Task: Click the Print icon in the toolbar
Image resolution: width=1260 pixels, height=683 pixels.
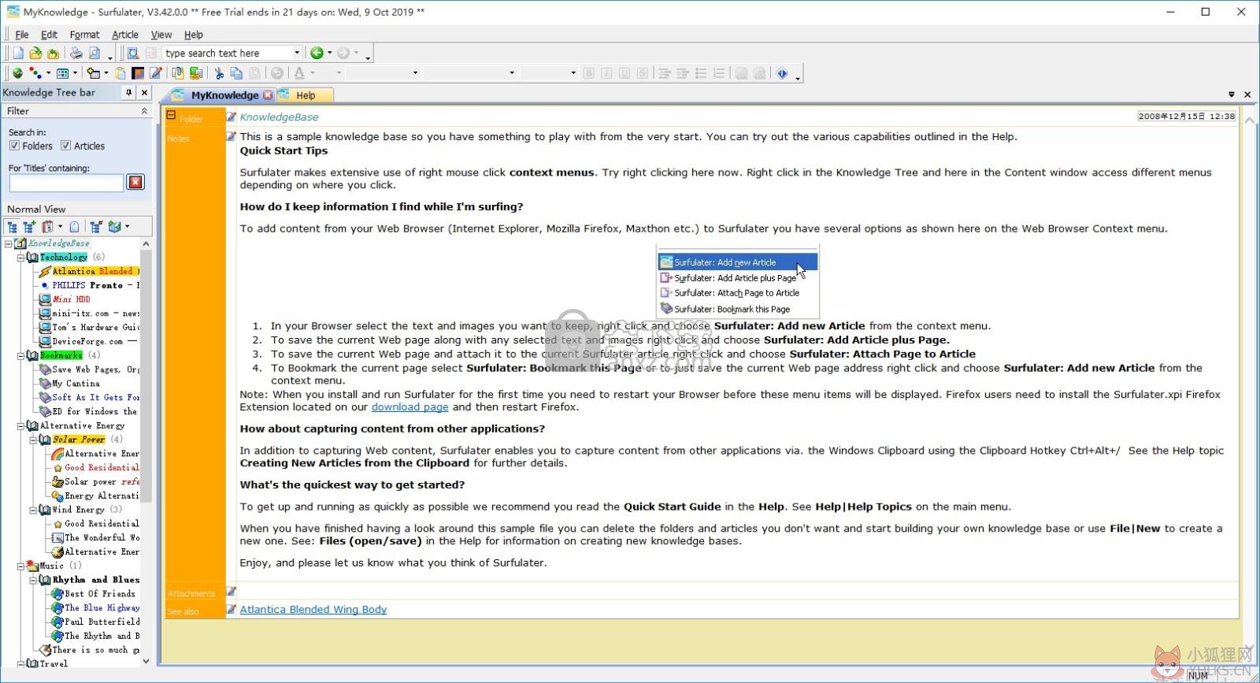Action: tap(76, 53)
